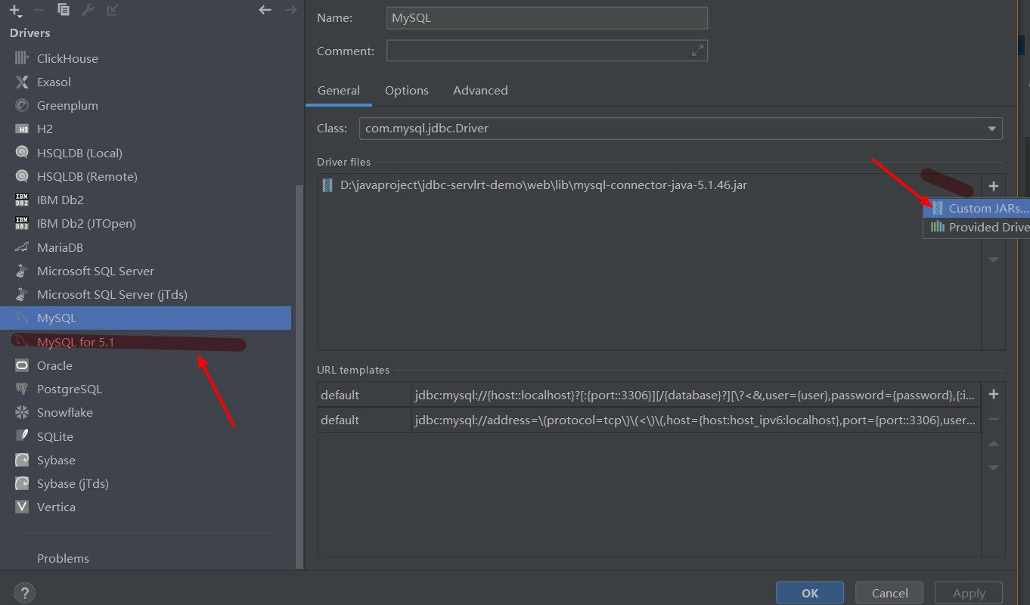Image resolution: width=1030 pixels, height=605 pixels.
Task: Open the Class dropdown with com.mysql.jdbc.Driver
Action: pos(681,129)
